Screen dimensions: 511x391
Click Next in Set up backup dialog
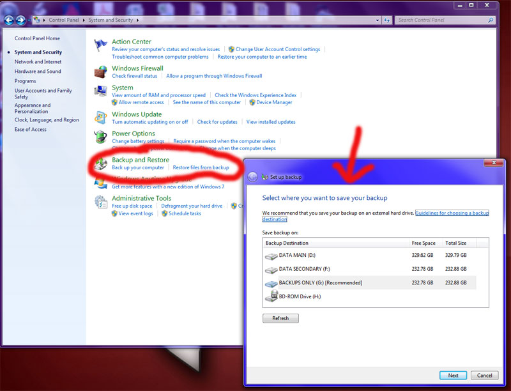(453, 376)
